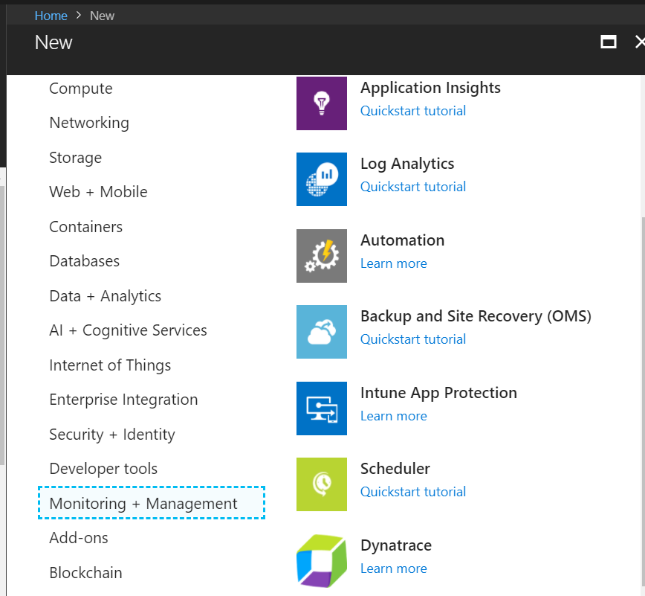The width and height of the screenshot is (645, 596).
Task: Open Quickstart tutorial for Application Insights
Action: (x=412, y=110)
